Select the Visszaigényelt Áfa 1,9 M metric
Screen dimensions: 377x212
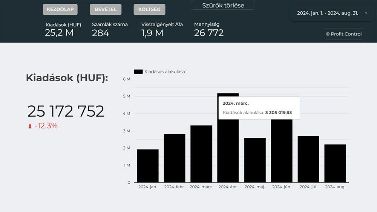162,29
